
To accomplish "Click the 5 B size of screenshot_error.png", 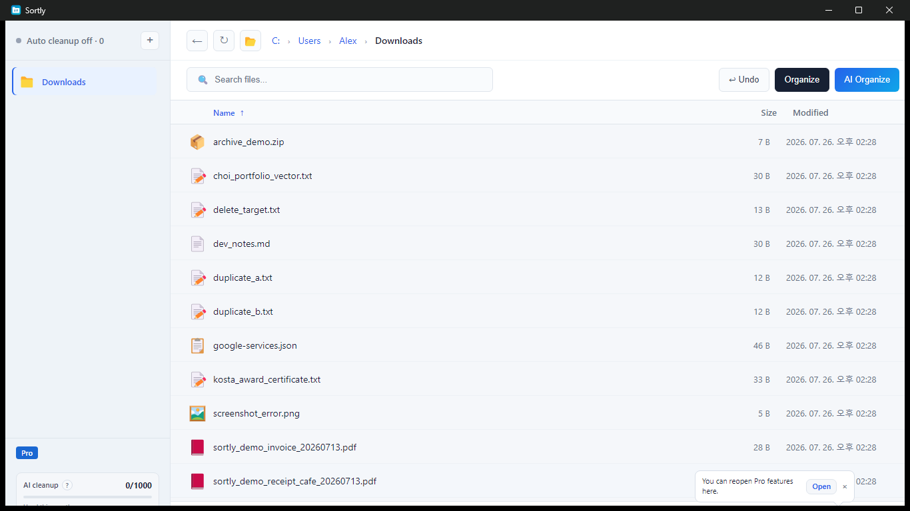I will coord(764,414).
